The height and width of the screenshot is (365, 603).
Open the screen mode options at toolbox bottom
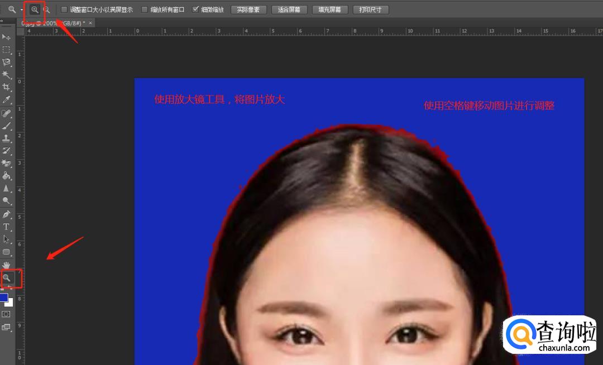pyautogui.click(x=7, y=327)
